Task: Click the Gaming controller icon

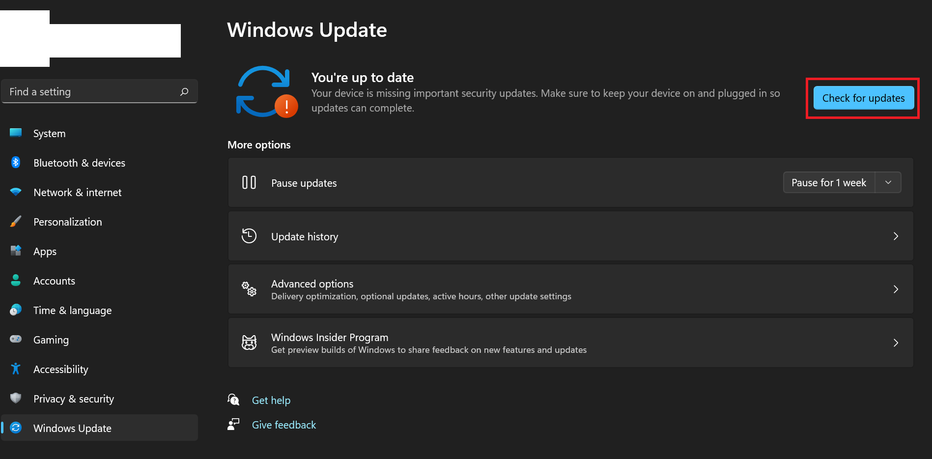Action: tap(16, 339)
